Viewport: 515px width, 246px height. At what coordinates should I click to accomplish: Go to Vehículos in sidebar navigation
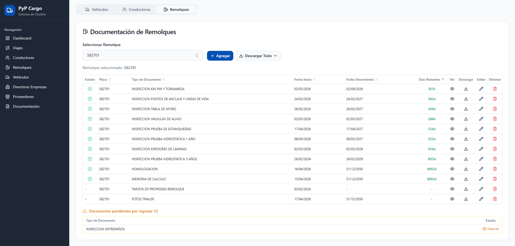(x=35, y=77)
